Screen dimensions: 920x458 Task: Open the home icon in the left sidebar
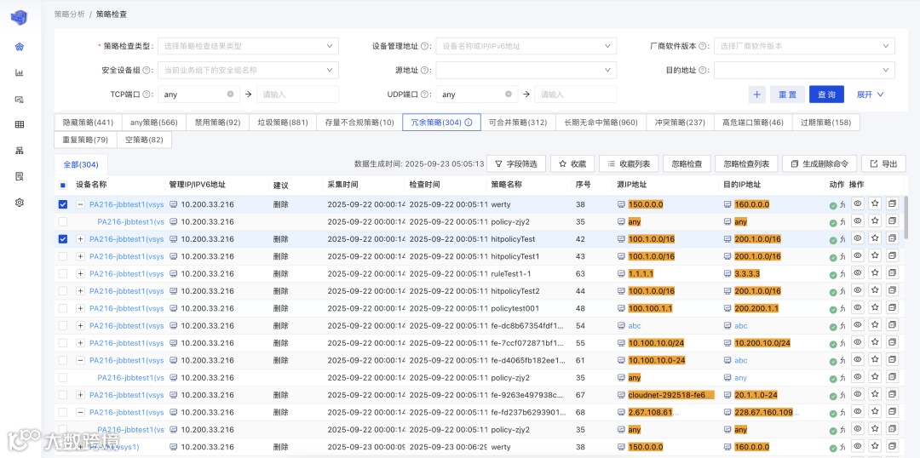pyautogui.click(x=20, y=46)
